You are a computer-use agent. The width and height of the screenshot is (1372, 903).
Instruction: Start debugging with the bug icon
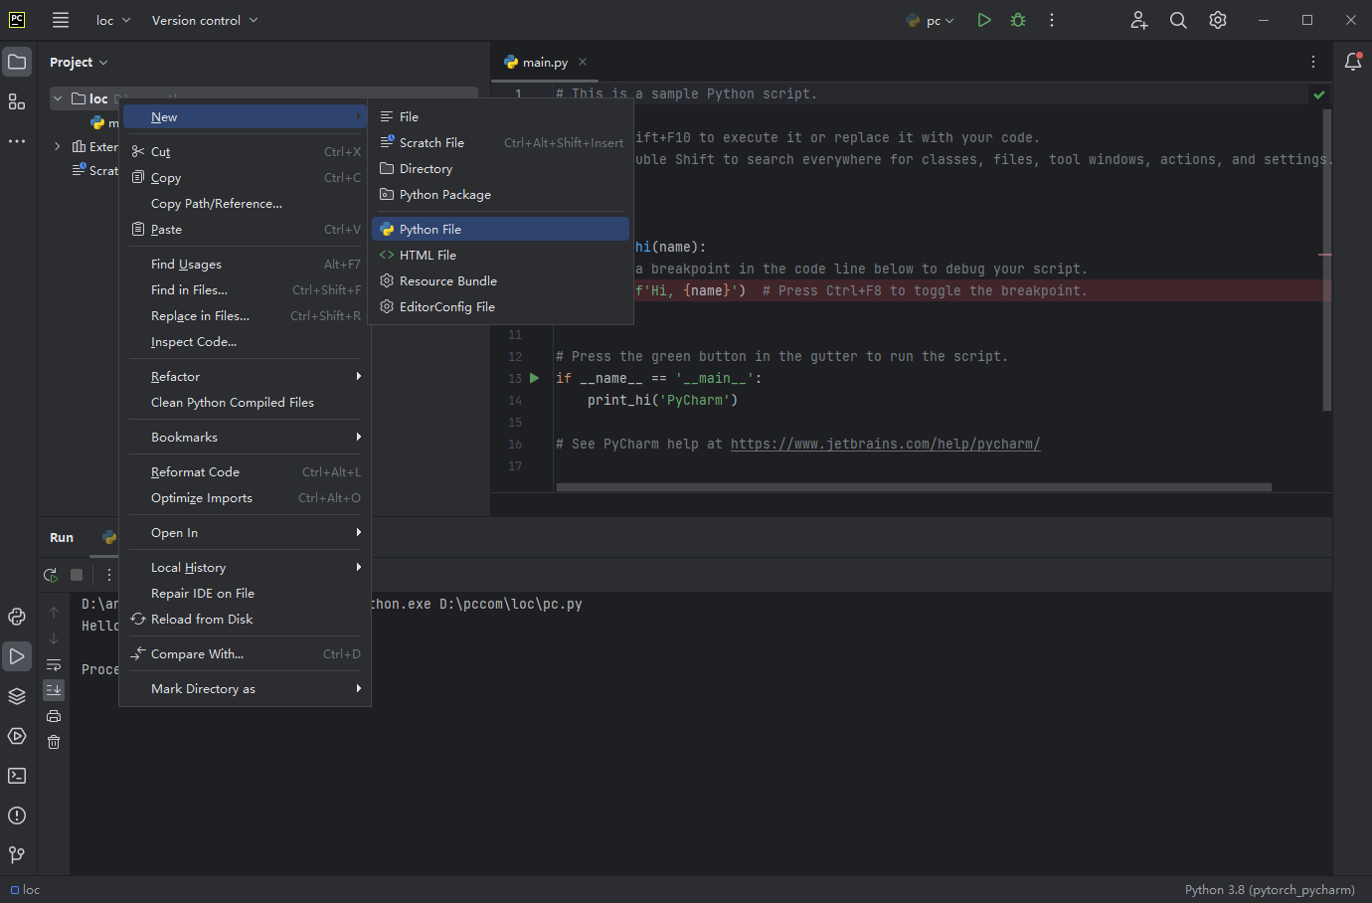point(1018,20)
